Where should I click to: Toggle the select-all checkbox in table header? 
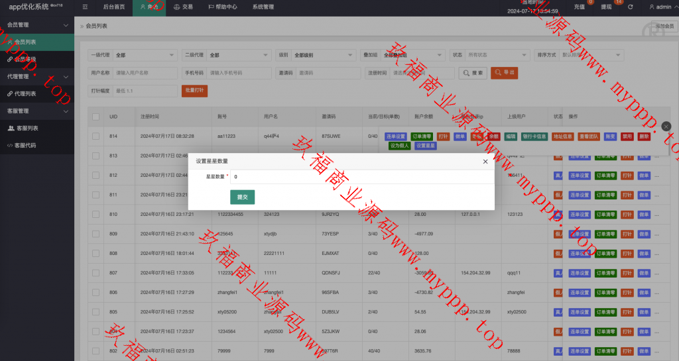pos(95,117)
